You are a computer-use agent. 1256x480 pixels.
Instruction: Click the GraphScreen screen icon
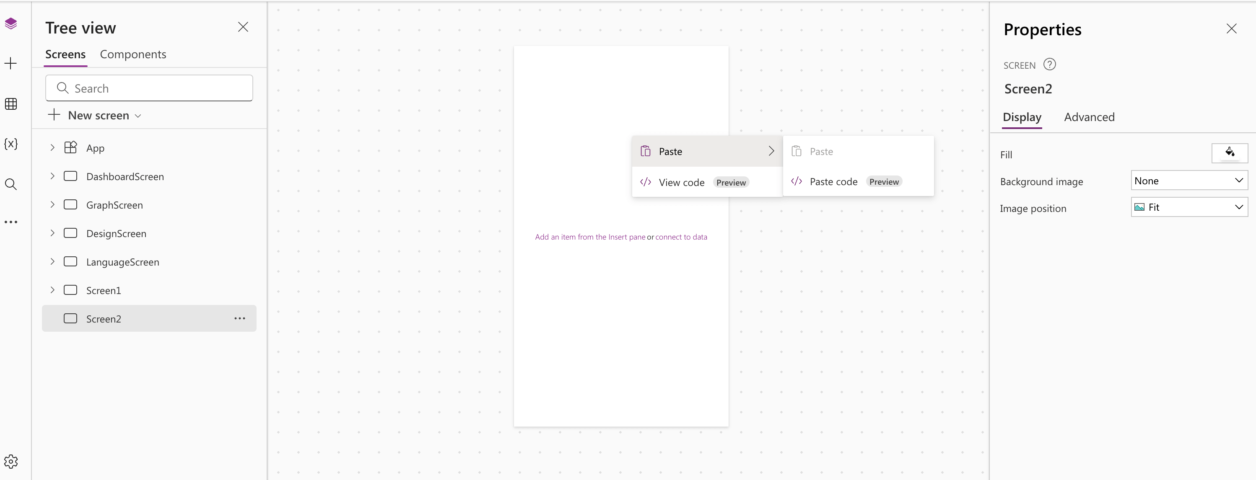click(x=71, y=204)
